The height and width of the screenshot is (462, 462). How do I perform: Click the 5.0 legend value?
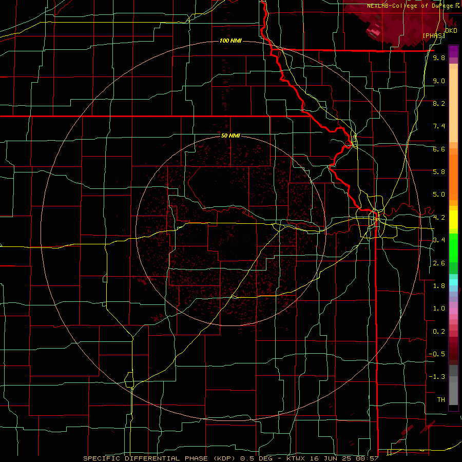(439, 195)
